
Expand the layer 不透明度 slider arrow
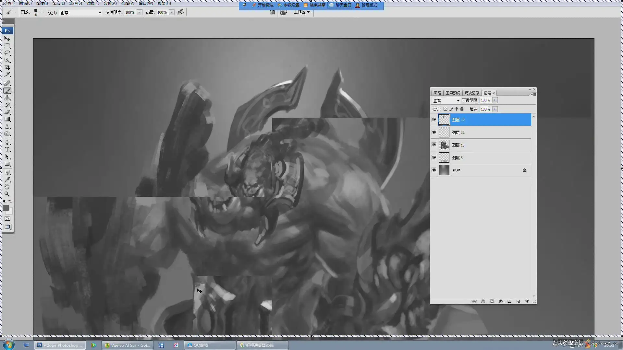(x=495, y=100)
